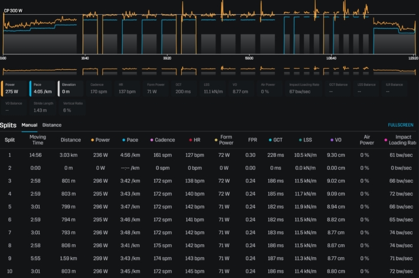
Task: Disable the Elevation metric tile
Action: 71,89
